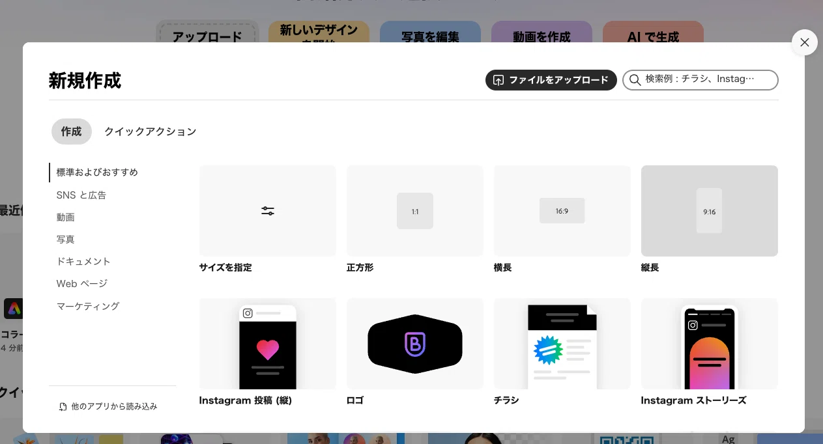Image resolution: width=823 pixels, height=444 pixels.
Task: Click the 他のアプリから読み込み link
Action: [x=108, y=406]
